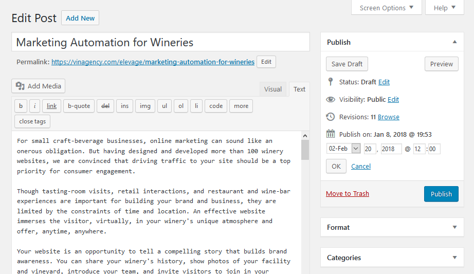Click Save Draft
Viewport: 474px width, 274px height.
pyautogui.click(x=347, y=64)
